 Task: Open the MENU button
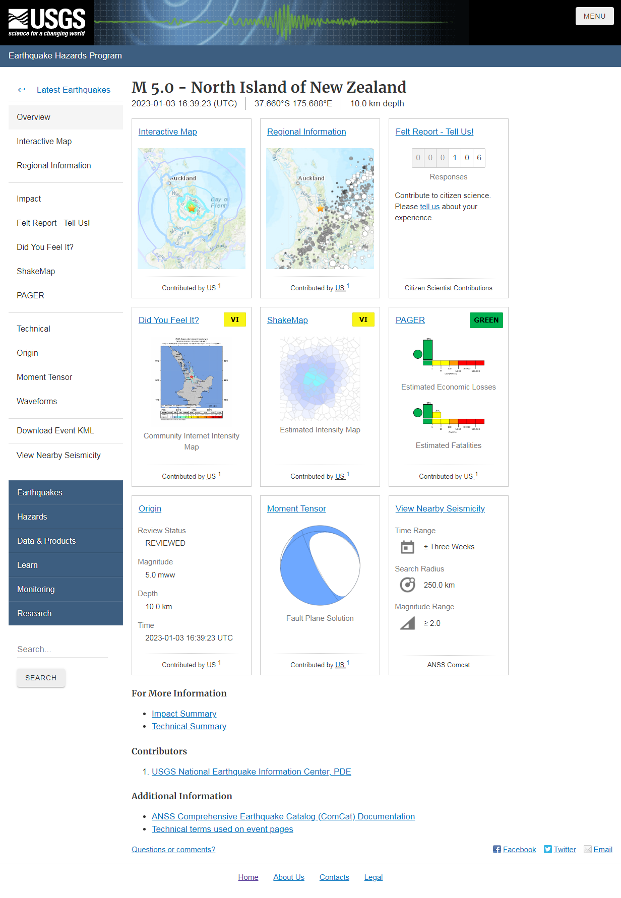(x=595, y=16)
